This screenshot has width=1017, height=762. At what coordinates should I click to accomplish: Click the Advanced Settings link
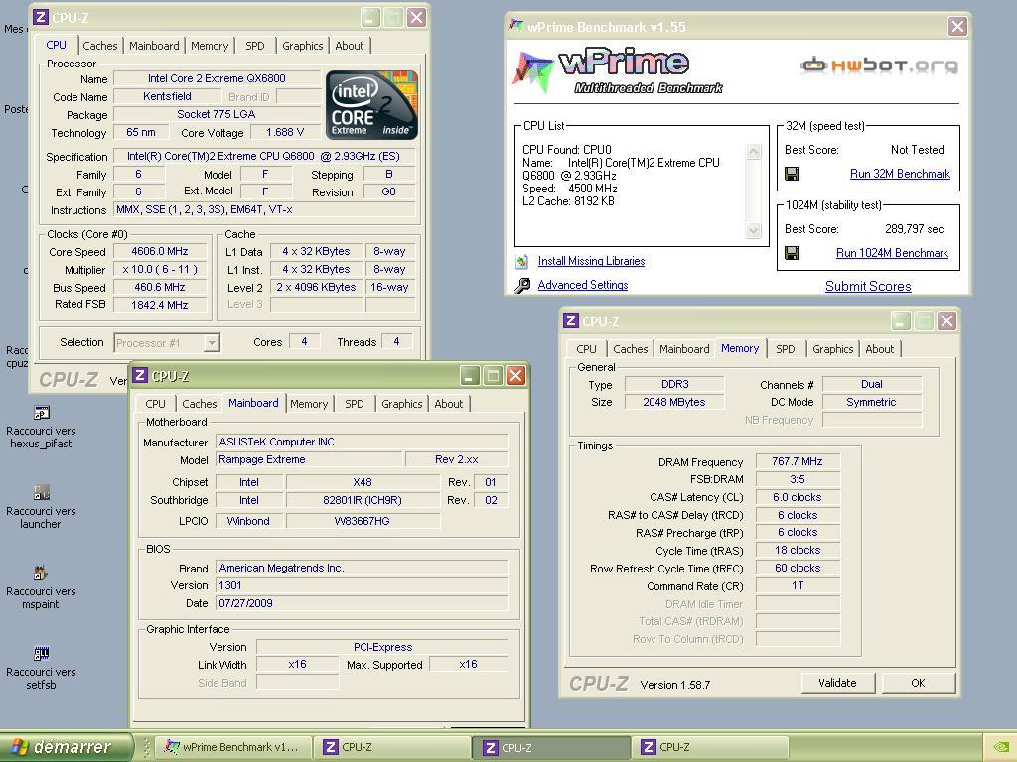tap(582, 285)
